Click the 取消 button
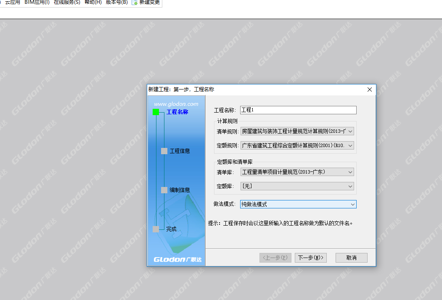 [352, 258]
